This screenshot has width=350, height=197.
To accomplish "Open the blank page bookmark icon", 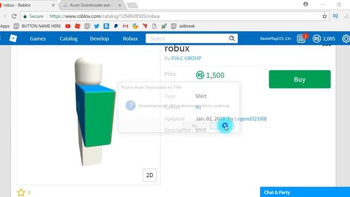I will (x=154, y=26).
